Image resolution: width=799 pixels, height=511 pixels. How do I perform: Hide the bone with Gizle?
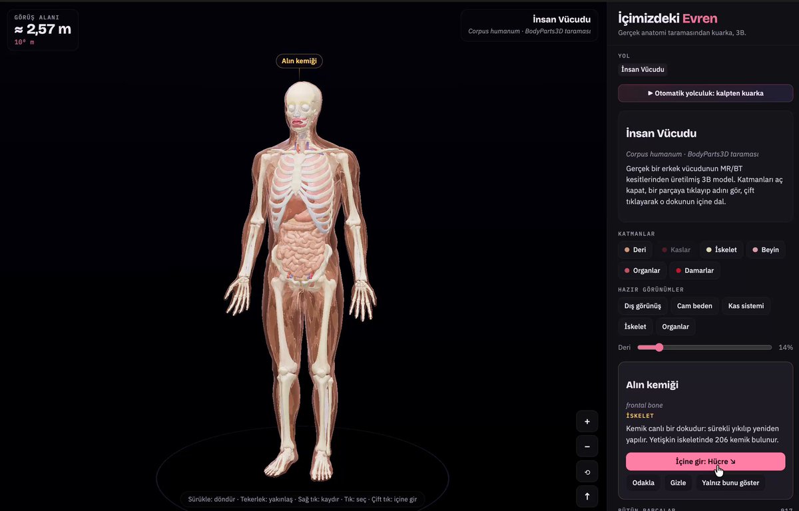tap(678, 483)
